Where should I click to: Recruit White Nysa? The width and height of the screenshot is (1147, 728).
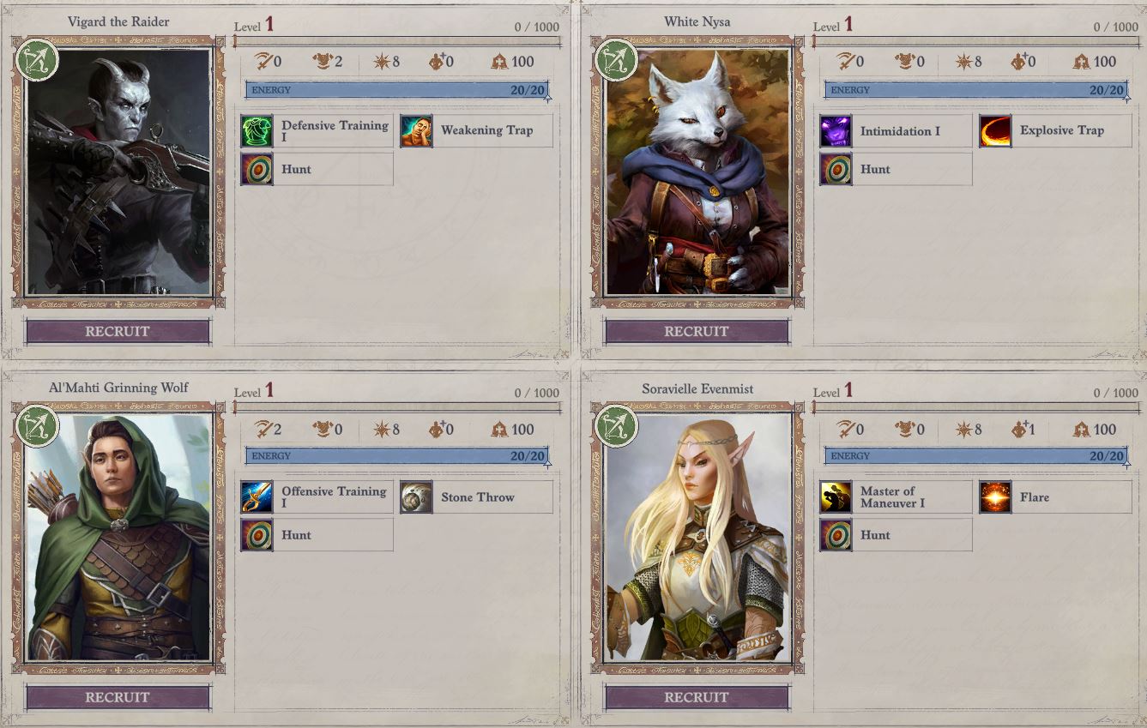(x=697, y=331)
